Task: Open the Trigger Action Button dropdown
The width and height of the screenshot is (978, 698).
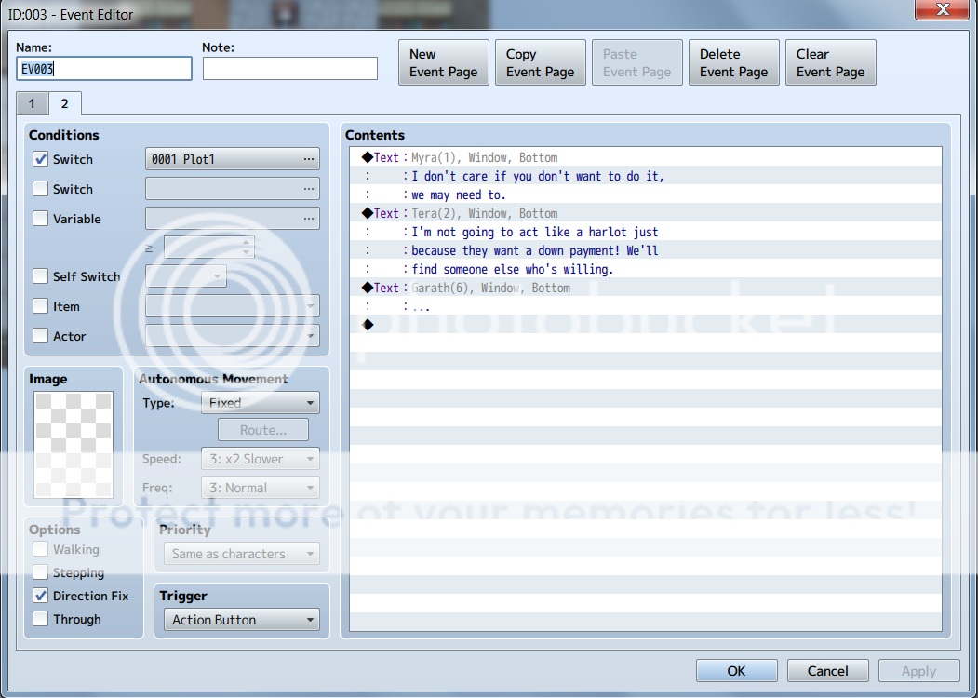Action: point(240,620)
